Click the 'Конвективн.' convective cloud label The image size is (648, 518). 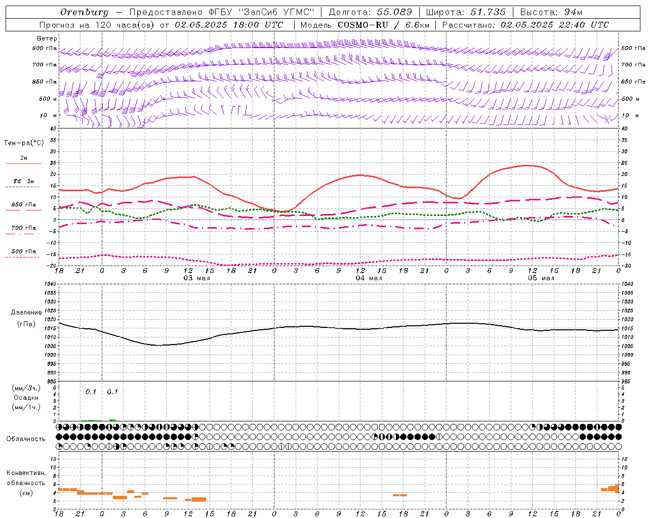click(26, 473)
